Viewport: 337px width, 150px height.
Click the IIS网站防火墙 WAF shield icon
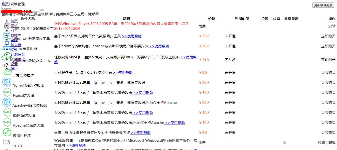(7, 112)
